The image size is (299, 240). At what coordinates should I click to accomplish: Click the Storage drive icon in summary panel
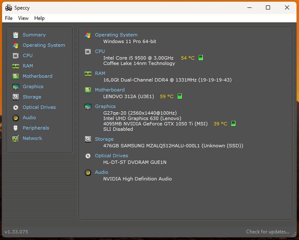click(88, 139)
